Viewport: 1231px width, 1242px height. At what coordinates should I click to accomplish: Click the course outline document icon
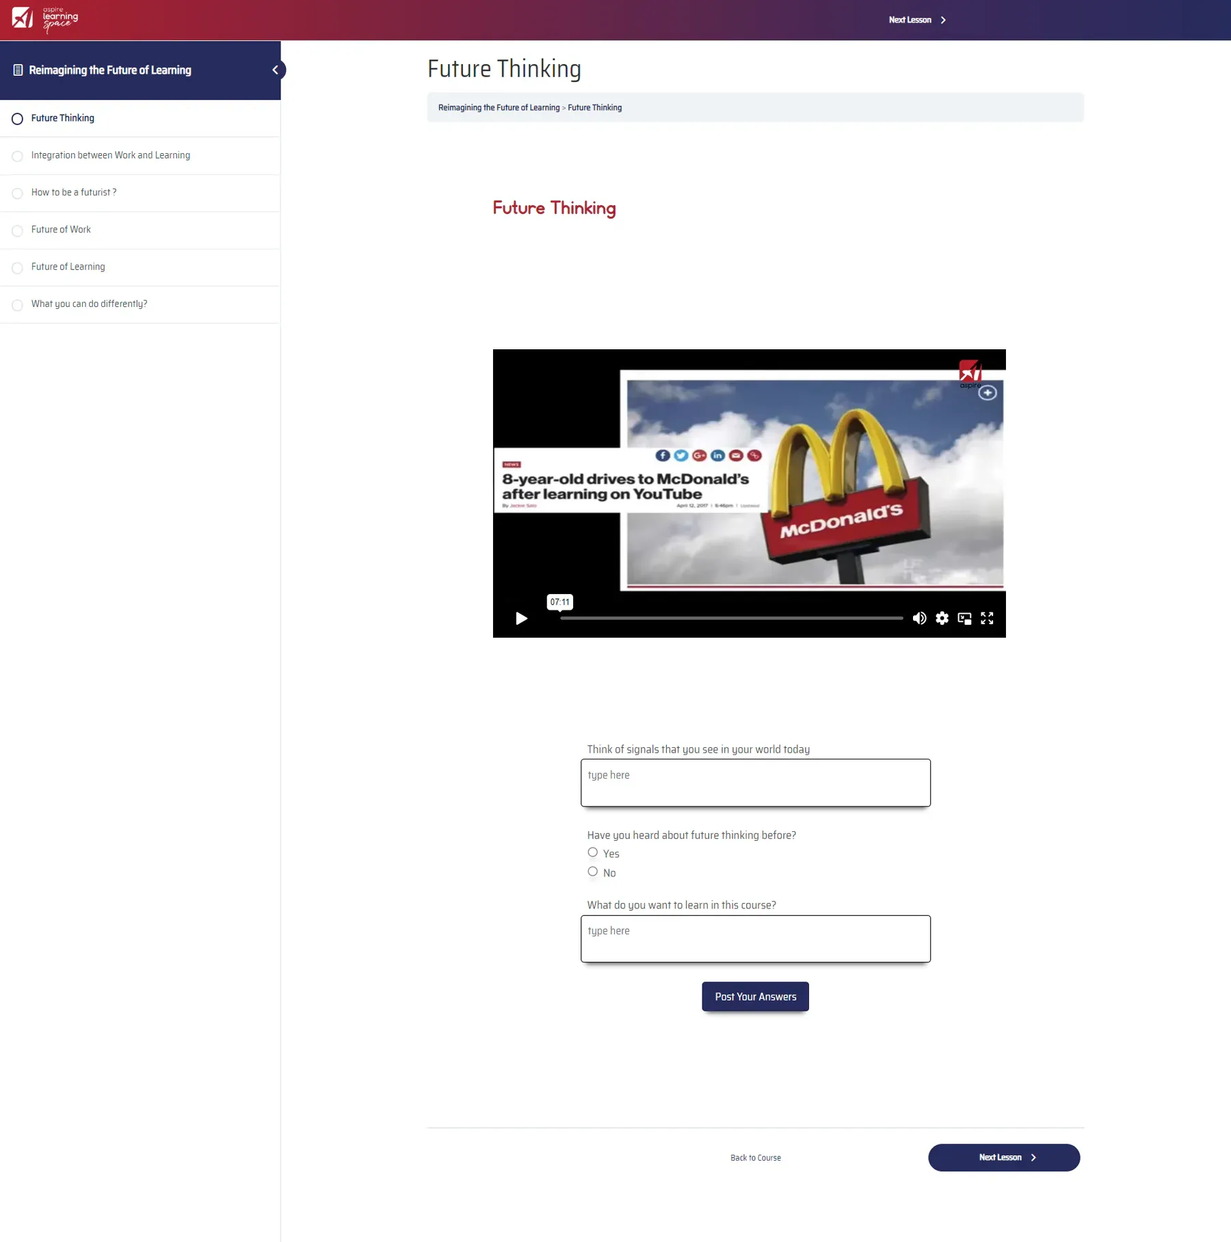(x=18, y=70)
